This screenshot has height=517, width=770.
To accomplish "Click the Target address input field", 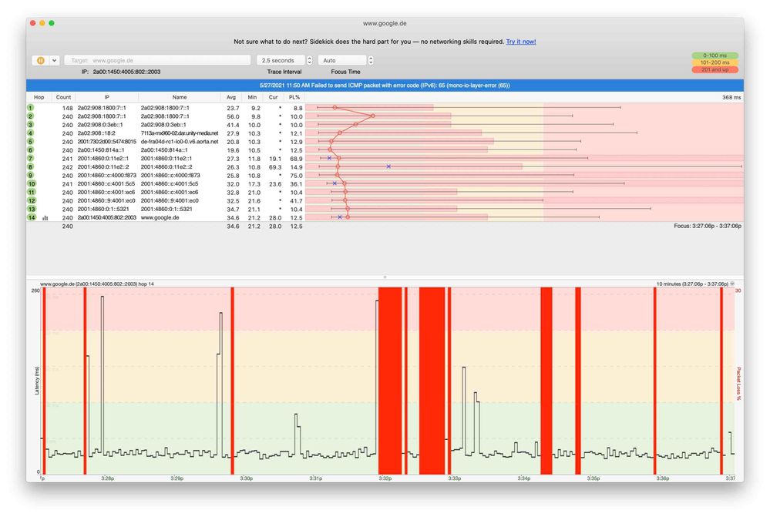I will tap(157, 60).
